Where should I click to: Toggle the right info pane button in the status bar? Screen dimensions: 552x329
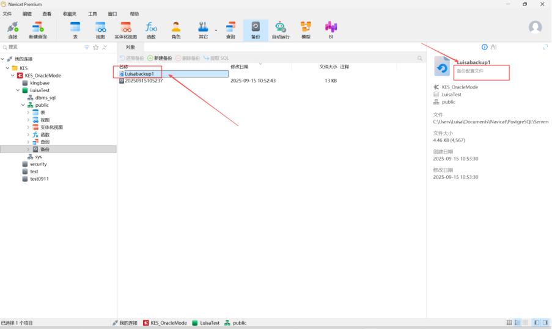tap(544, 322)
